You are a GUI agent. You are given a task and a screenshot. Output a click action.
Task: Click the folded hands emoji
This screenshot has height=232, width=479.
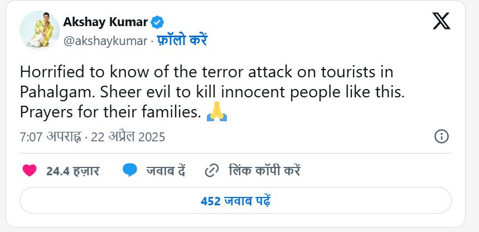[217, 113]
